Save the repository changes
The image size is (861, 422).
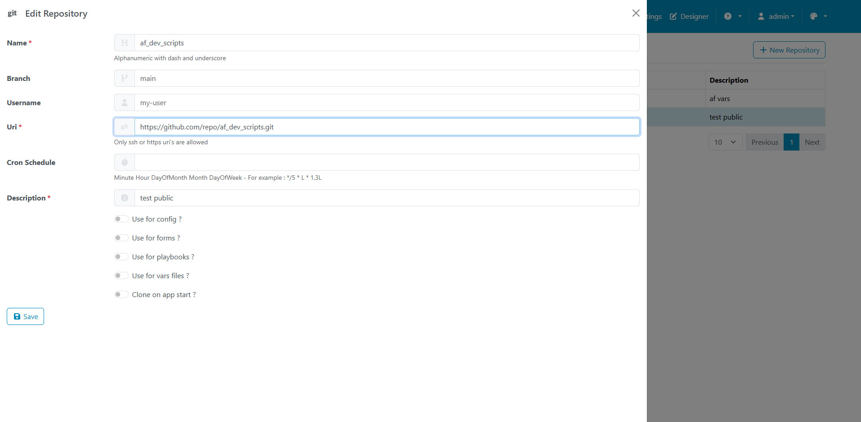[25, 316]
